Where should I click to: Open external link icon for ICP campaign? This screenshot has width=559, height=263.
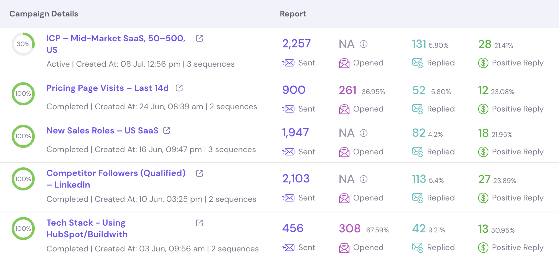tap(199, 38)
